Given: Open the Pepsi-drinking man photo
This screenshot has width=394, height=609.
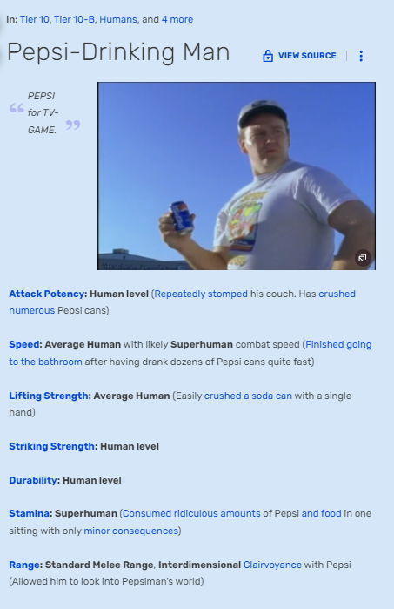Looking at the screenshot, I should point(237,175).
